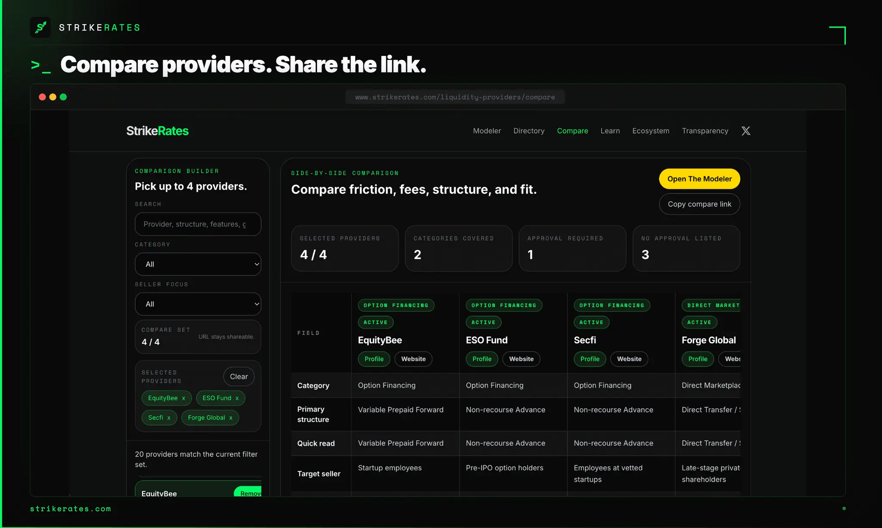Click 'Pre-IPO option holders' cell
Viewport: 882px width, 528px height.
pos(504,468)
